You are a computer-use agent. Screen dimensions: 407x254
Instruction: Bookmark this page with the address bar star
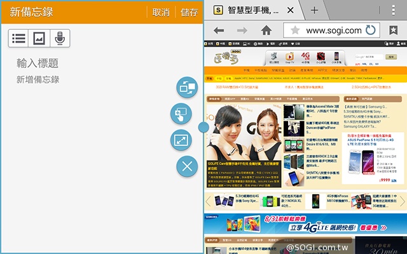point(295,30)
